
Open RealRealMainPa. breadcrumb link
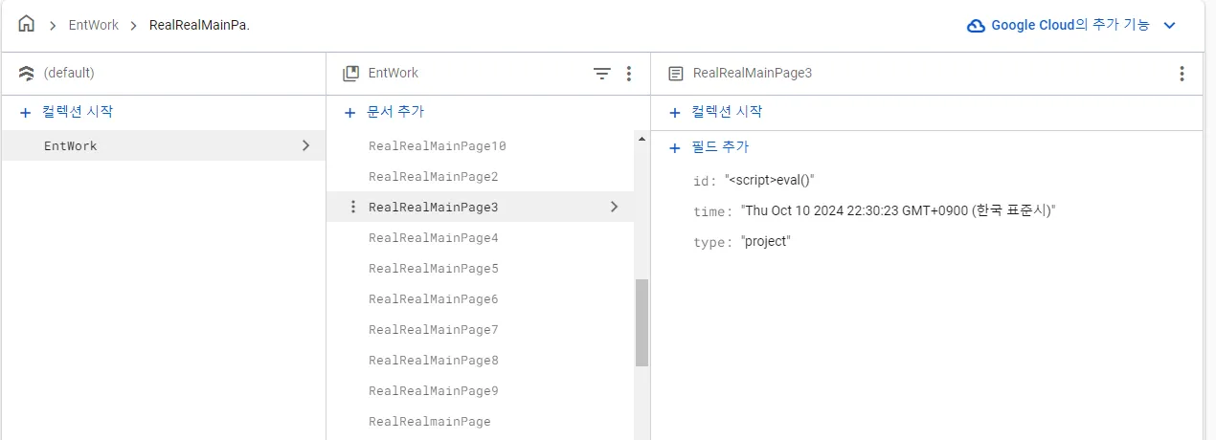pyautogui.click(x=199, y=25)
